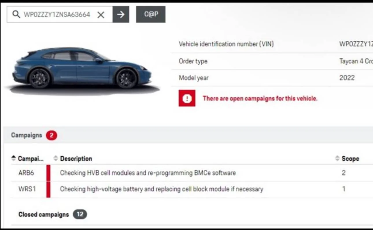Click scope value 2 in ARB6 row
Screen dimensions: 373x230
pyautogui.click(x=344, y=173)
